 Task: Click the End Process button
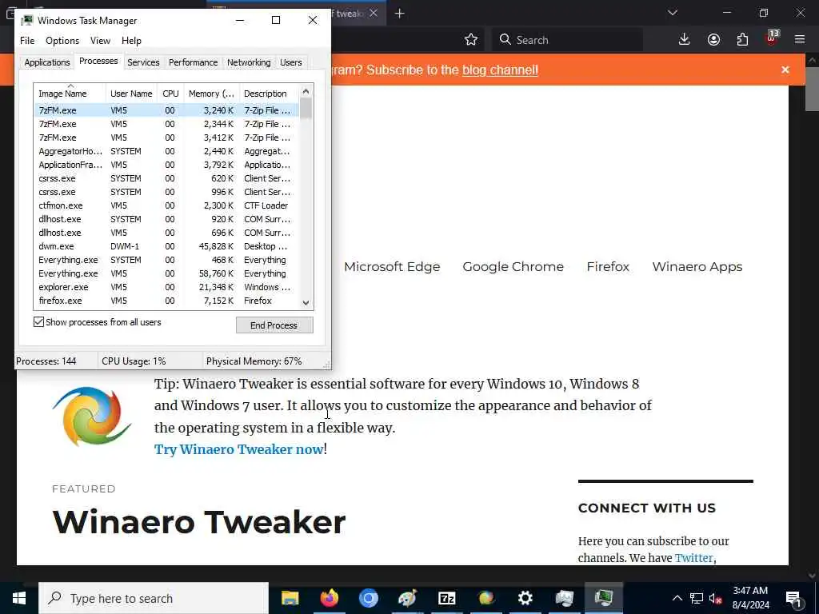click(x=274, y=325)
